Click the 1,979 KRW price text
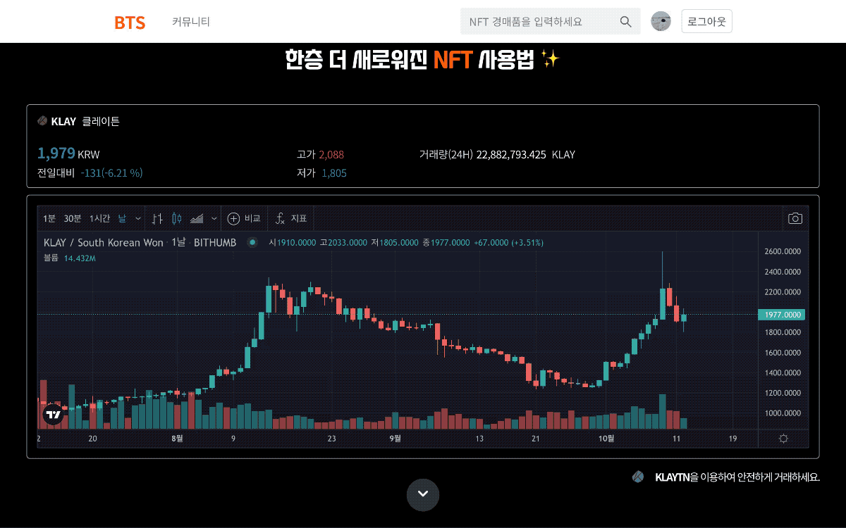Screen dimensions: 846x528 (x=68, y=153)
